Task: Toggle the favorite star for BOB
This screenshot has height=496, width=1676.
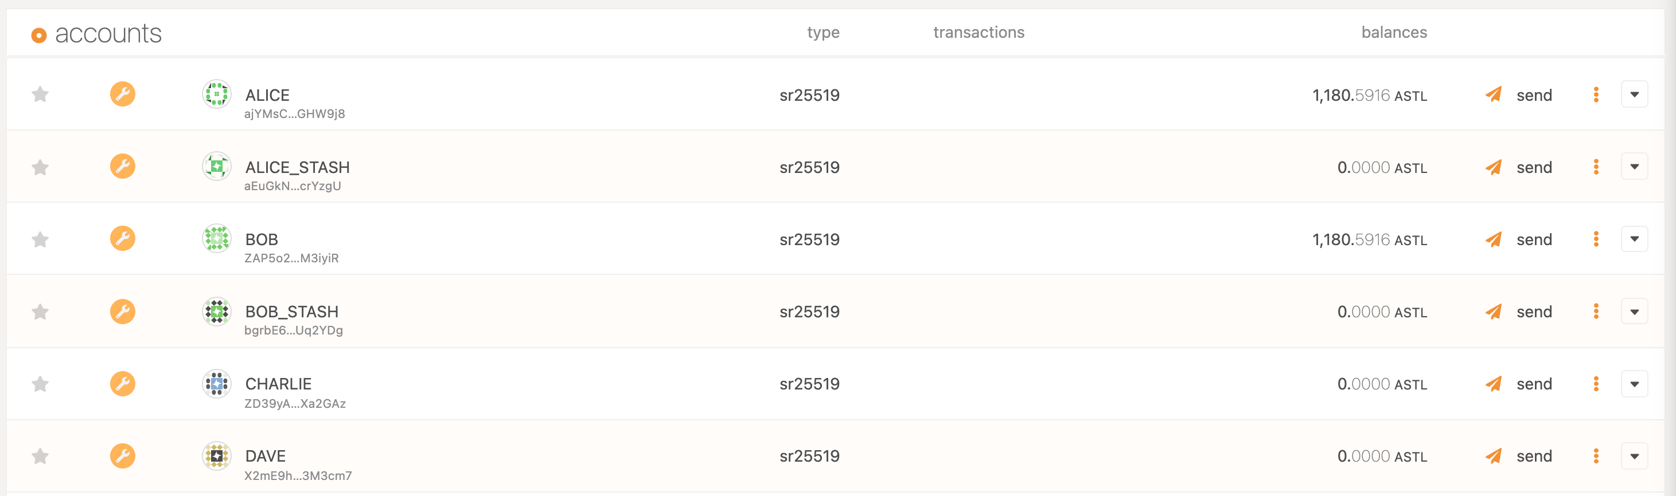Action: coord(40,240)
